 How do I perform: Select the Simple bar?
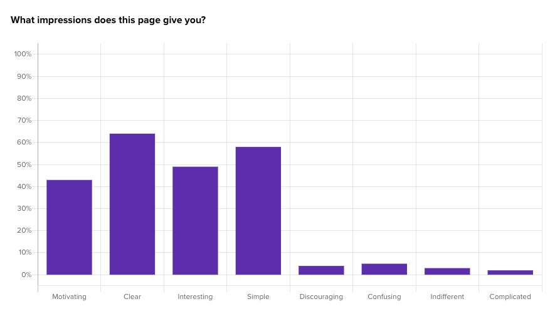[258, 211]
